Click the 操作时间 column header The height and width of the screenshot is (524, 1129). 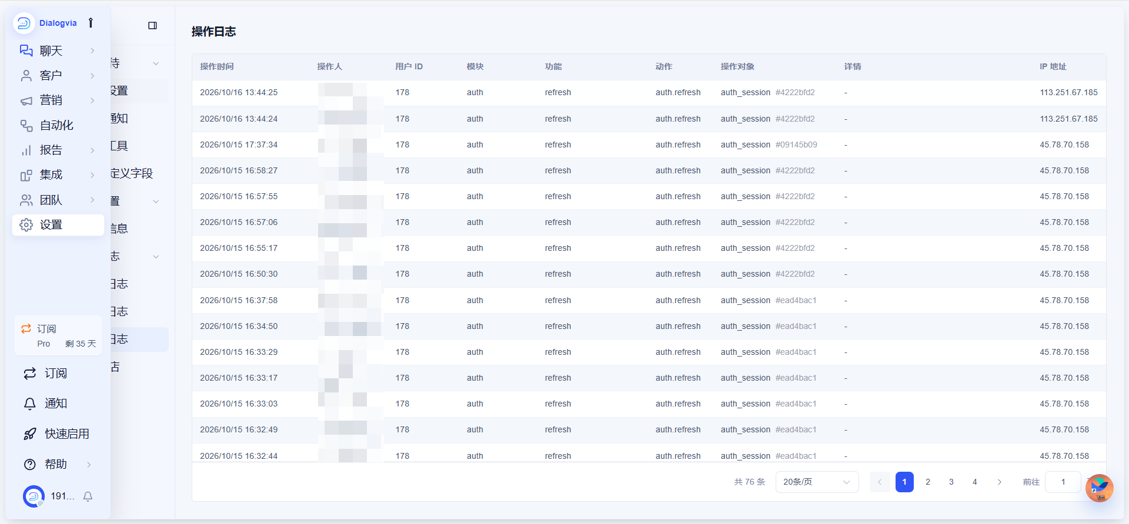point(217,66)
